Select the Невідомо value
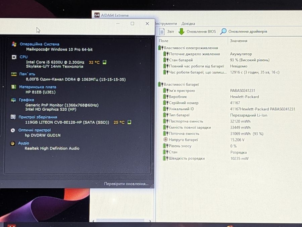This screenshot has height=227, width=302. (239, 66)
